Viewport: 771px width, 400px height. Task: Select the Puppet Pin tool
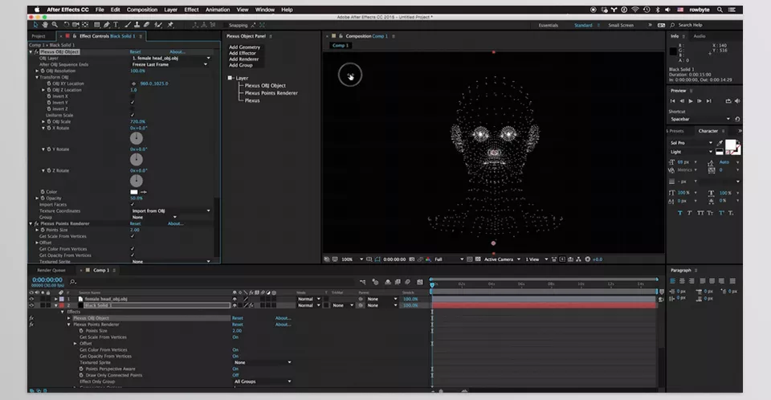170,25
